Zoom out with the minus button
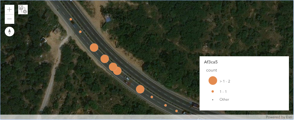Image resolution: width=294 pixels, height=120 pixels. (9, 19)
